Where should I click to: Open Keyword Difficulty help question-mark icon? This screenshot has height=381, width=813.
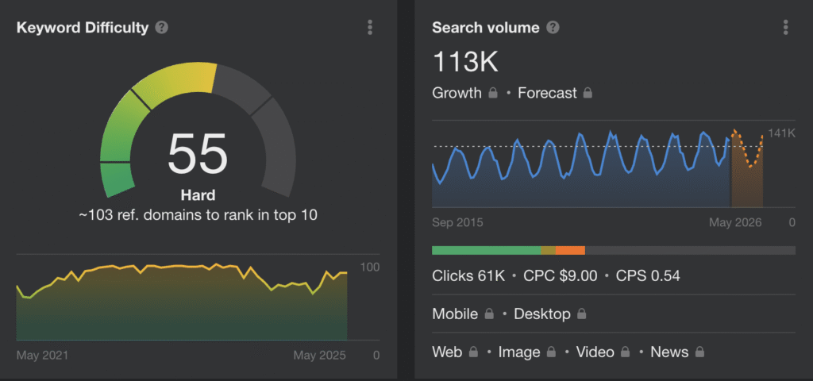pyautogui.click(x=162, y=28)
